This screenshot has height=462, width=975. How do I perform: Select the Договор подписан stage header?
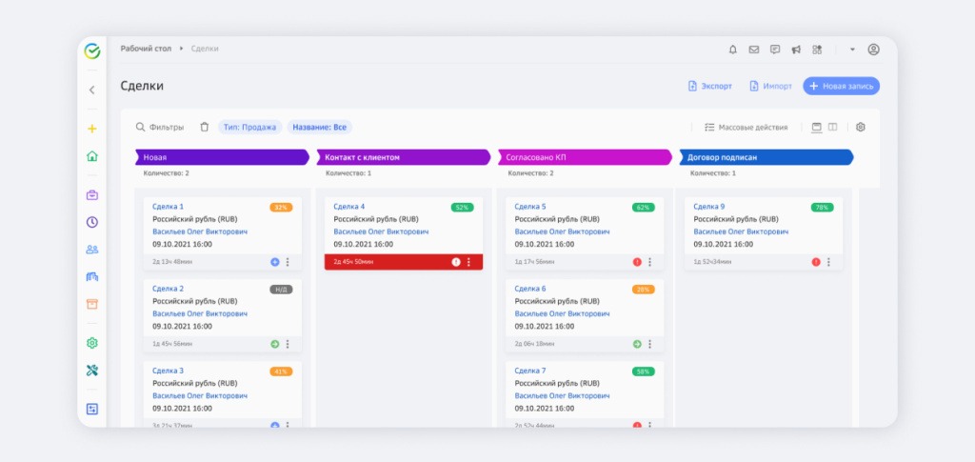point(766,157)
